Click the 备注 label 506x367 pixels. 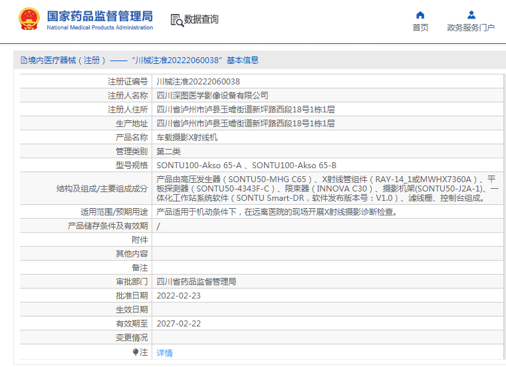tap(140, 267)
